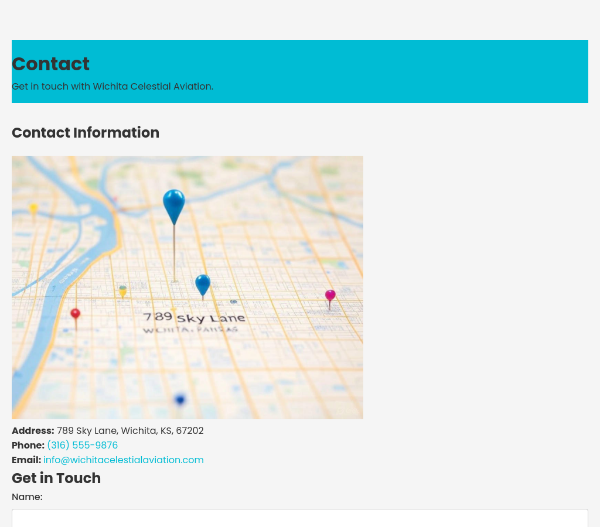The height and width of the screenshot is (527, 600).
Task: Click the "Contact" page heading
Action: [x=50, y=64]
